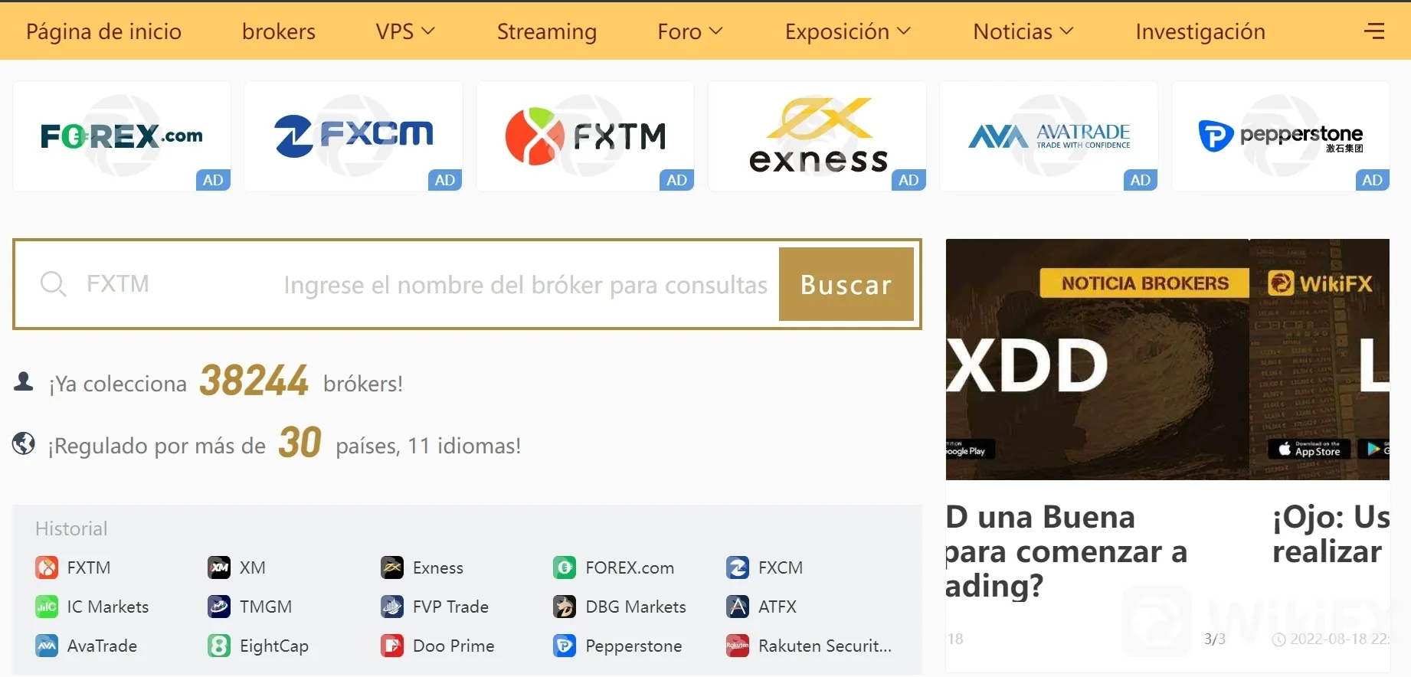This screenshot has width=1411, height=677.
Task: Open the TMGM link in Historial
Action: [266, 607]
